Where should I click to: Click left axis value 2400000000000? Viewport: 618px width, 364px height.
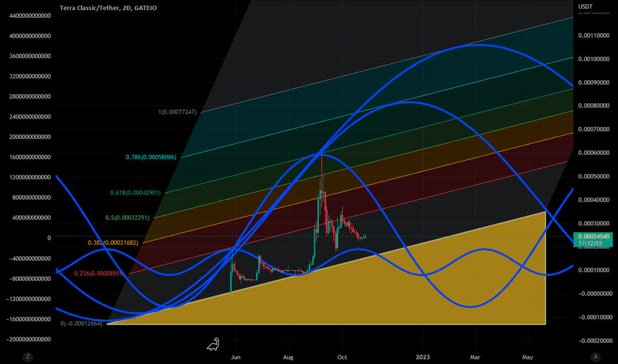click(30, 117)
